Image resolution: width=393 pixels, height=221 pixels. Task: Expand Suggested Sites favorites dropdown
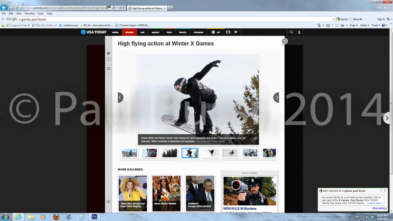click(28, 25)
